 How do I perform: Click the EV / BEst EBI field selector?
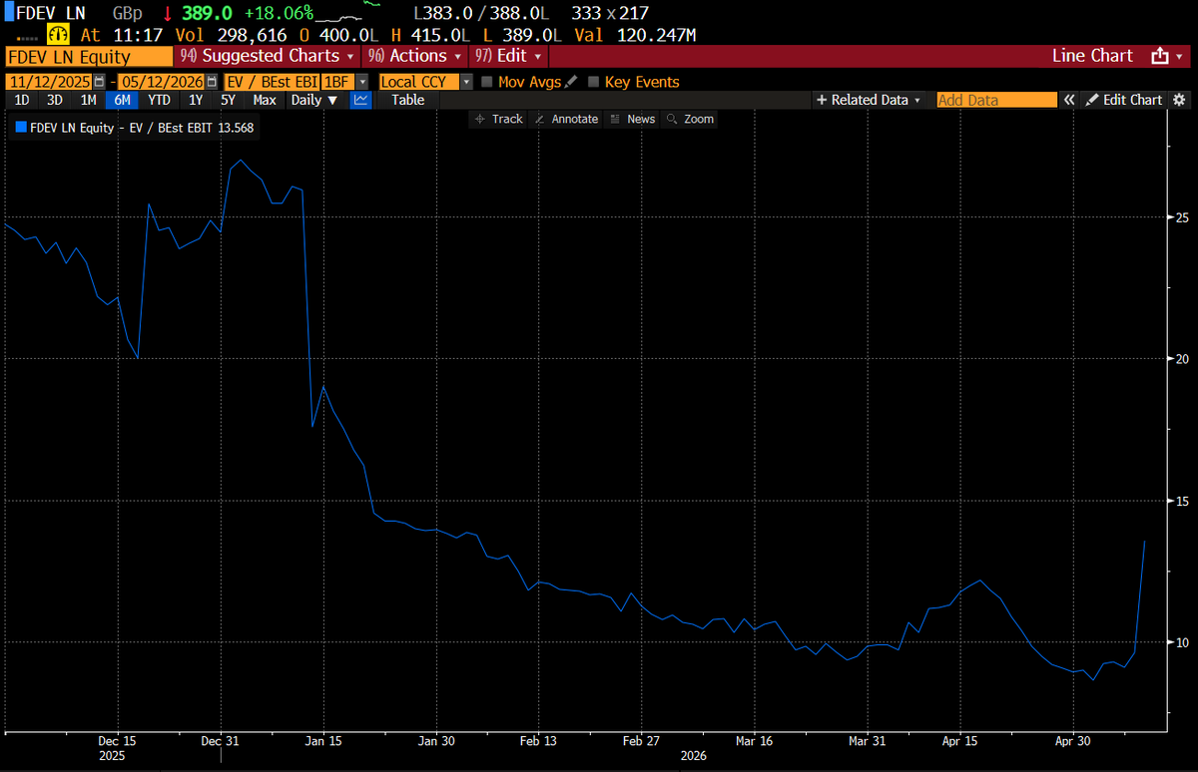click(272, 82)
